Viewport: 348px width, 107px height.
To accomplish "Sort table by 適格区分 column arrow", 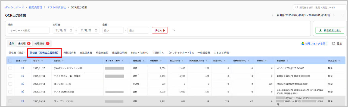I will pos(144,61).
